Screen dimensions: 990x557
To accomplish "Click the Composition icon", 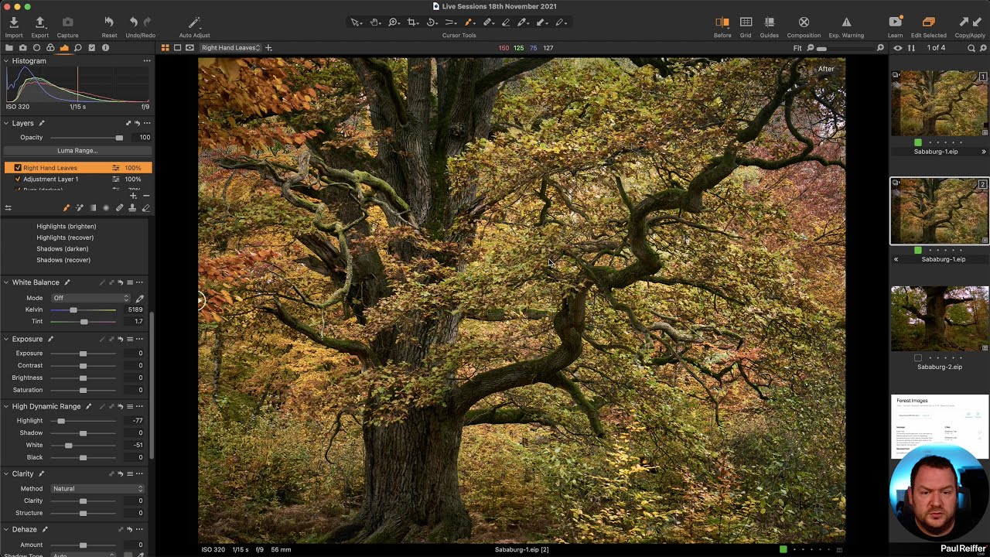I will (x=804, y=22).
